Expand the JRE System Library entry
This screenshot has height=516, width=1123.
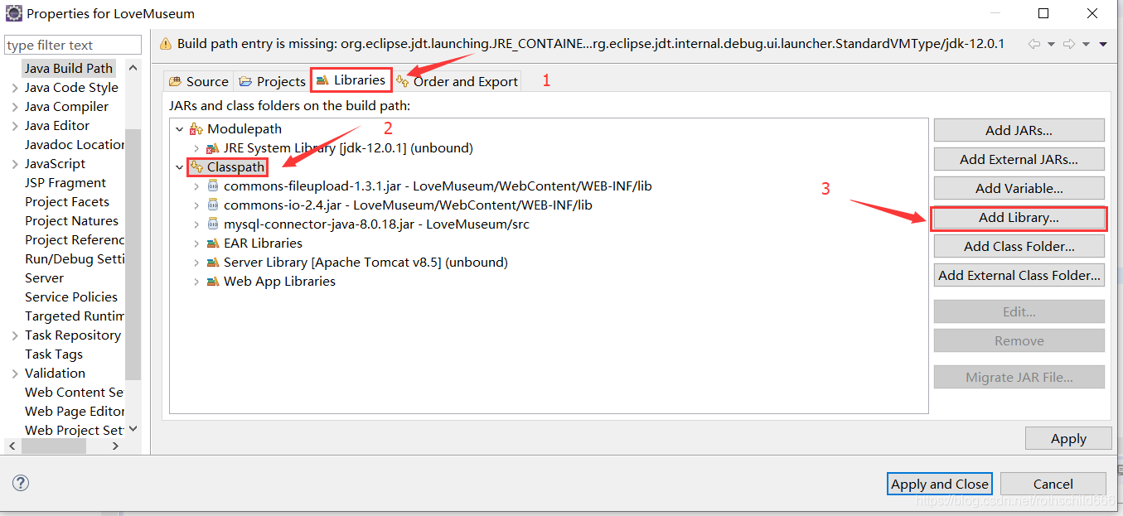click(x=196, y=148)
